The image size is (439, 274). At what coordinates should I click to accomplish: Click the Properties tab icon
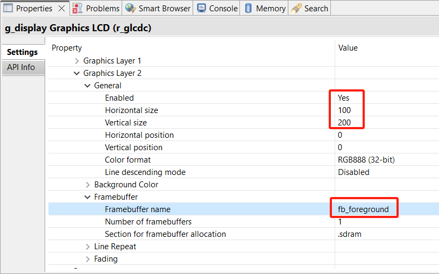coord(8,9)
